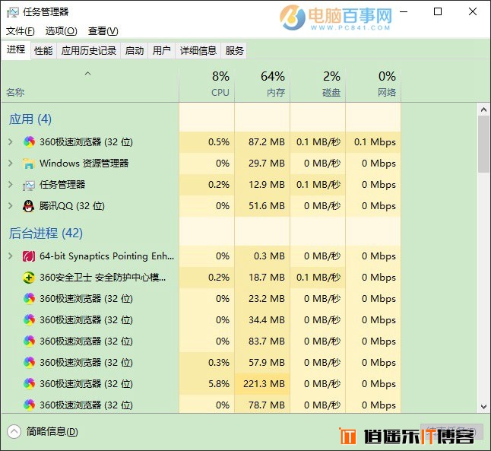491x451 pixels.
Task: Switch to the 性能 tab
Action: pos(43,50)
